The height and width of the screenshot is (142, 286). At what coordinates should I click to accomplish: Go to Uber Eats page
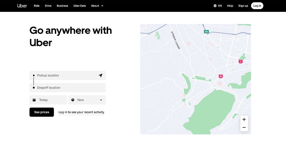(80, 6)
